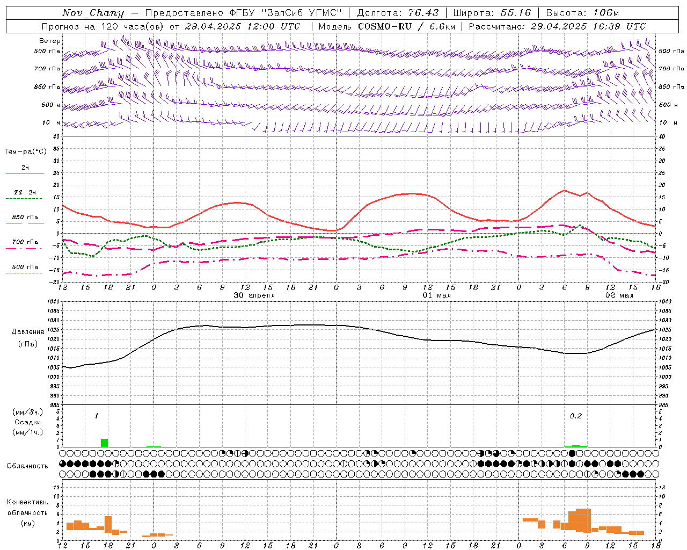Screen dimensions: 687x550
Task: Click the '0.2' precipitation amount value
Action: pyautogui.click(x=576, y=416)
